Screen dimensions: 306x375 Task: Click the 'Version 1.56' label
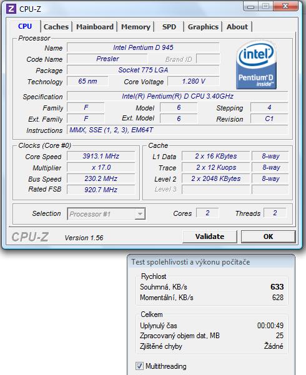pos(84,238)
